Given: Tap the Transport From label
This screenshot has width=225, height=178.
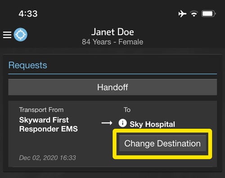Looking at the screenshot, I should (41, 110).
